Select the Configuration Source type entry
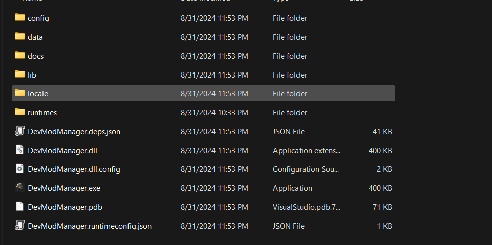Viewport: 492px width, 245px height. pyautogui.click(x=306, y=169)
